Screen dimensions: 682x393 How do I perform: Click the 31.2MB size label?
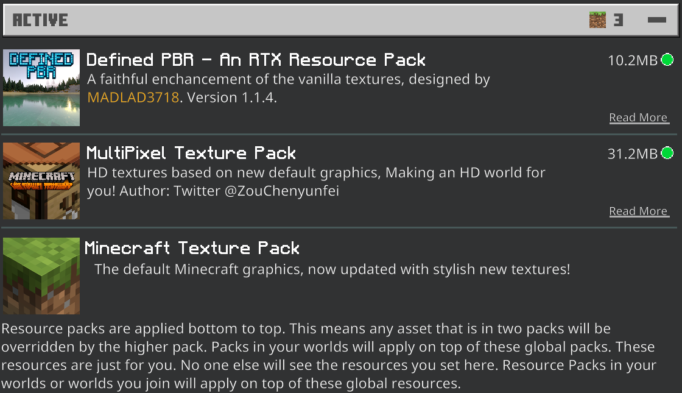click(633, 154)
